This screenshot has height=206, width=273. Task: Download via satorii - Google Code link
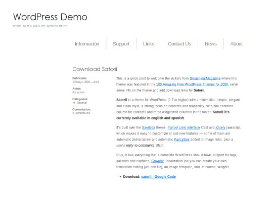pyautogui.click(x=158, y=176)
